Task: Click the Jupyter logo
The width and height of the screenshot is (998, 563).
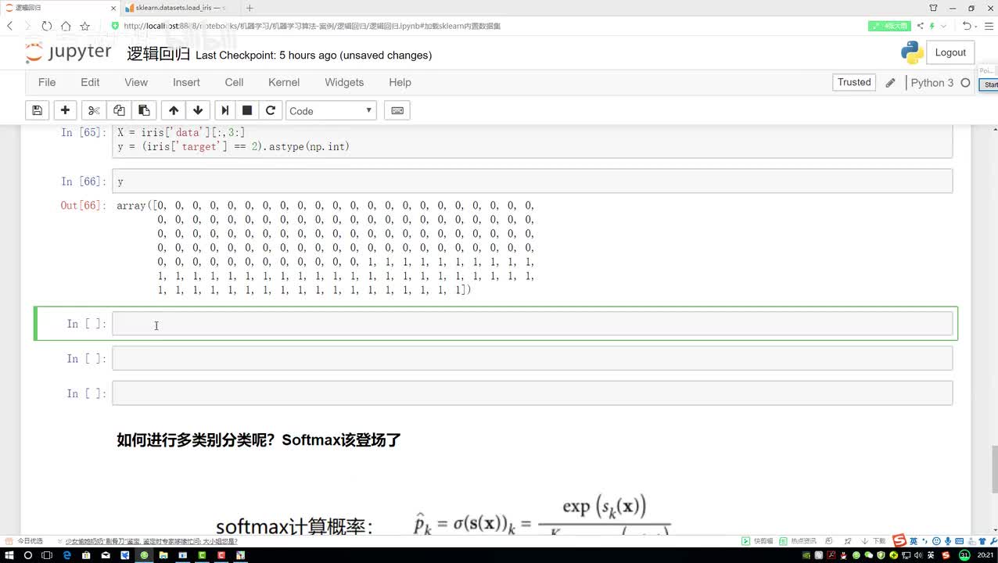Action: point(69,53)
